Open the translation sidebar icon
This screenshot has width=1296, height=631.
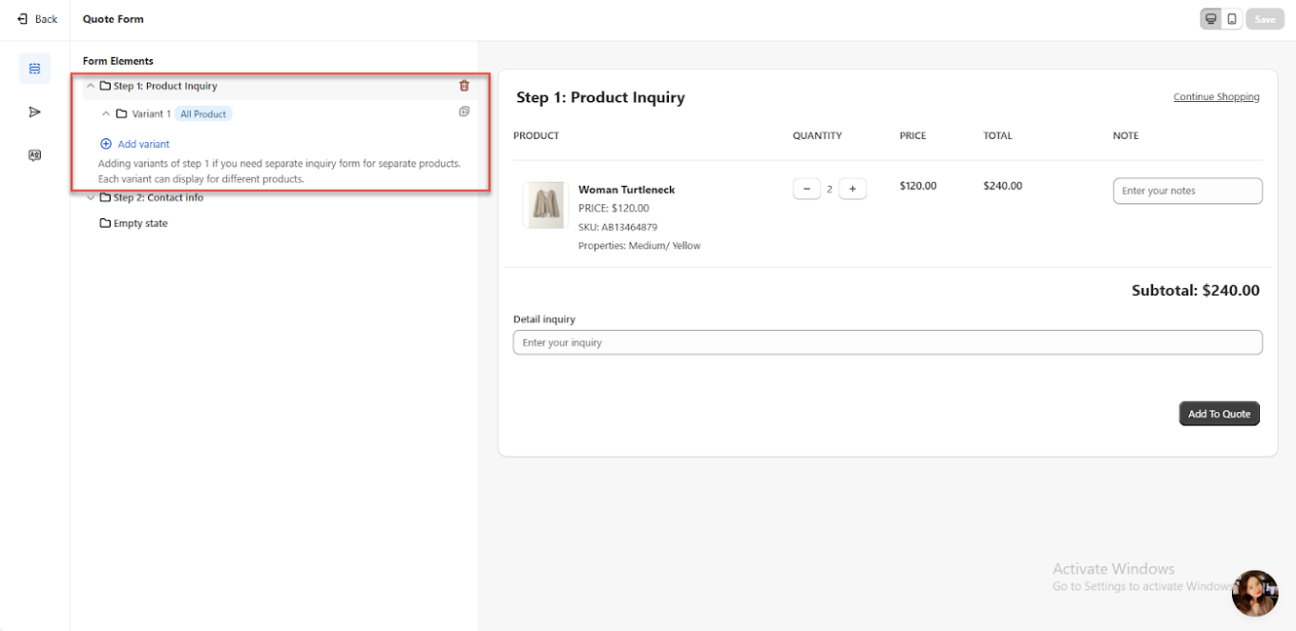coord(35,155)
